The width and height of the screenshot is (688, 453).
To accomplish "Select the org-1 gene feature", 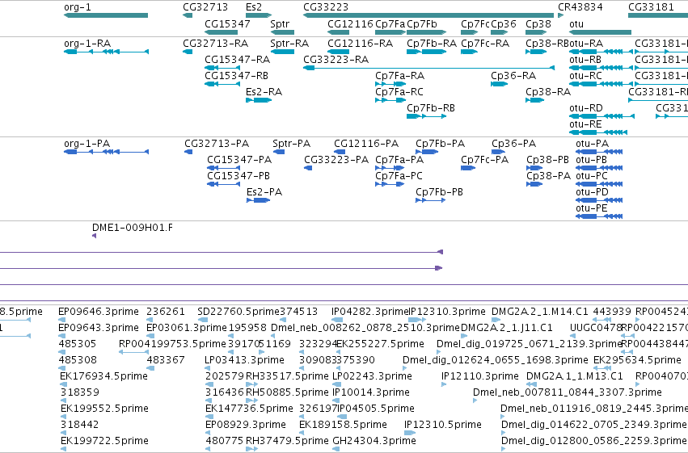I will 106,15.
